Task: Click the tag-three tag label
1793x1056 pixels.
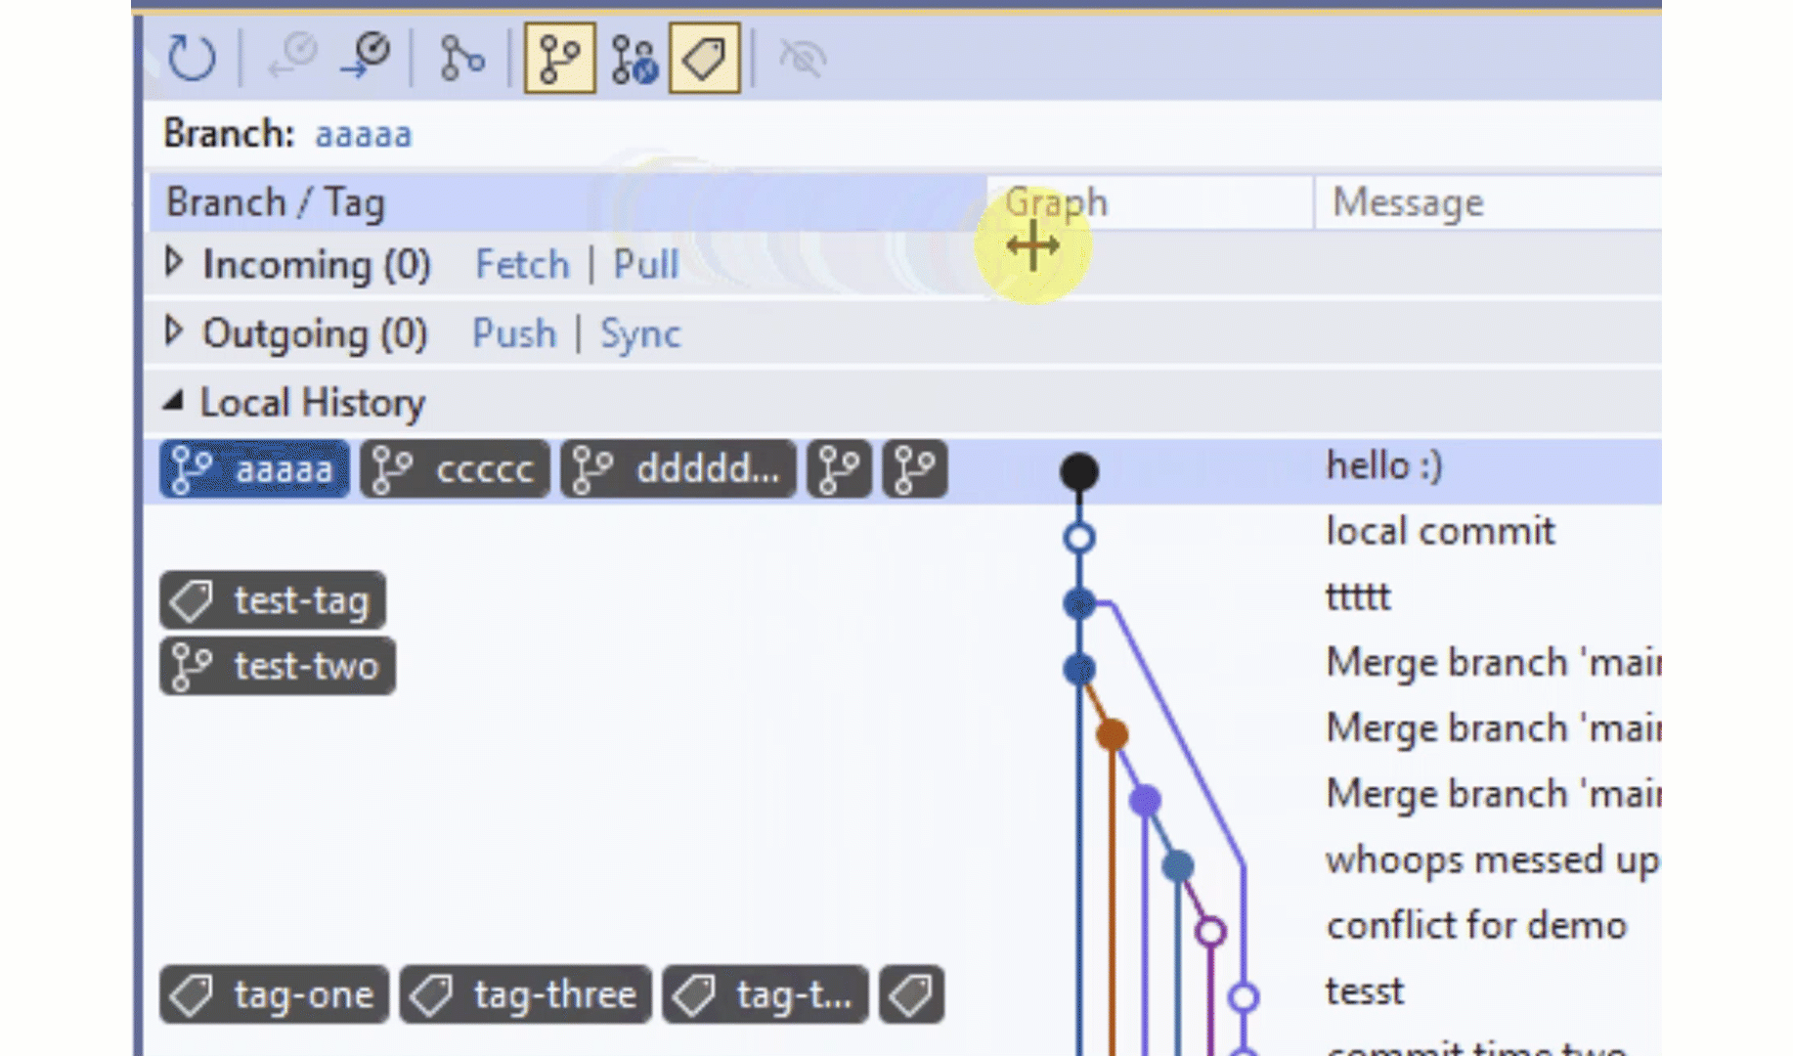Action: (526, 994)
